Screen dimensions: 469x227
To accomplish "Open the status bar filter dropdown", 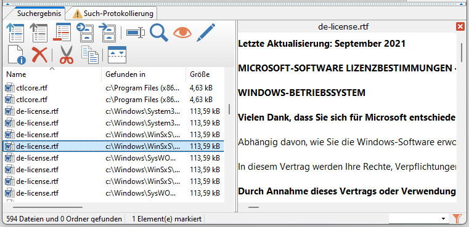I will pyautogui.click(x=418, y=218).
